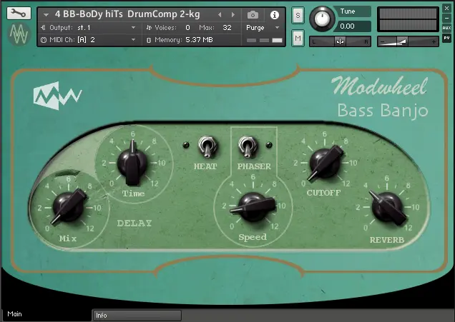This screenshot has width=455, height=322.
Task: Expand the instrument name dropdown arrow
Action: [x=46, y=14]
